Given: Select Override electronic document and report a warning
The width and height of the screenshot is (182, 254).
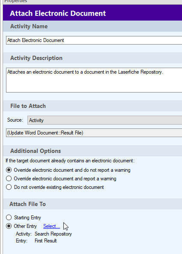Looking at the screenshot, I should click(9, 179).
